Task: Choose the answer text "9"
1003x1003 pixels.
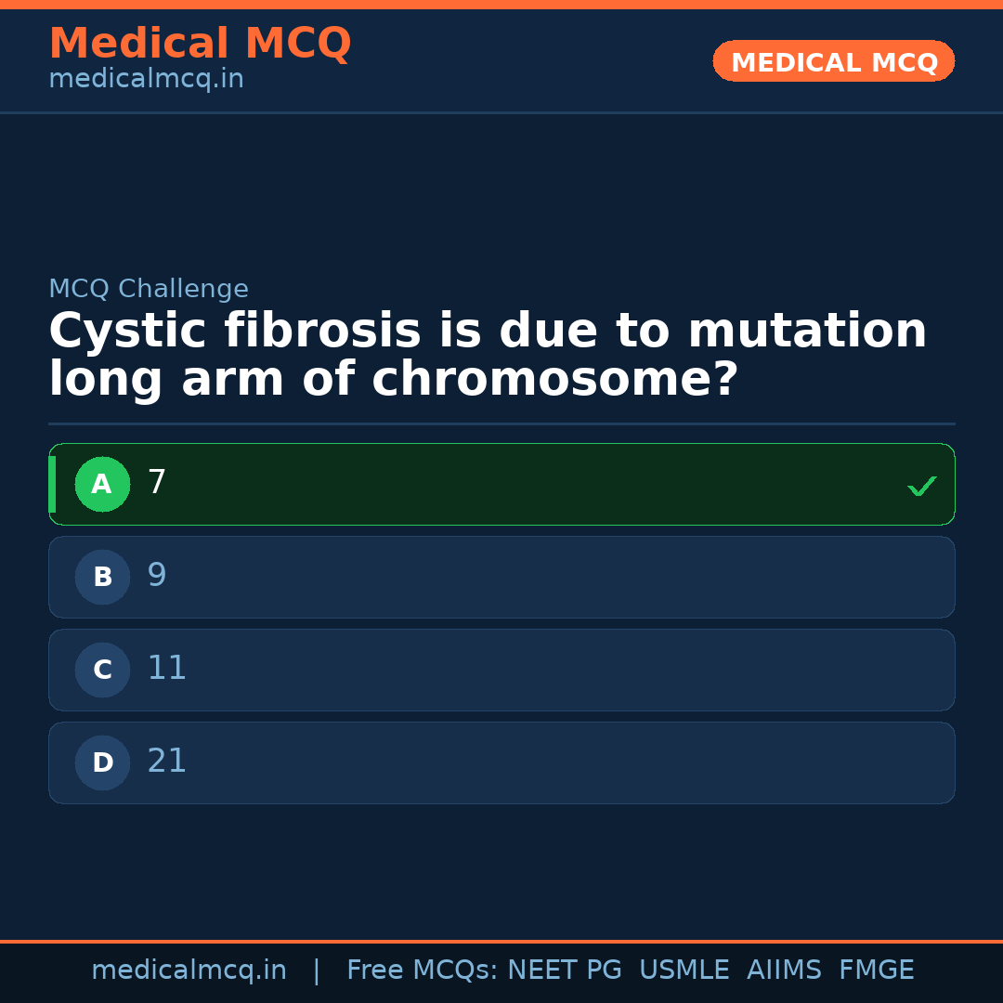Action: coord(157,576)
